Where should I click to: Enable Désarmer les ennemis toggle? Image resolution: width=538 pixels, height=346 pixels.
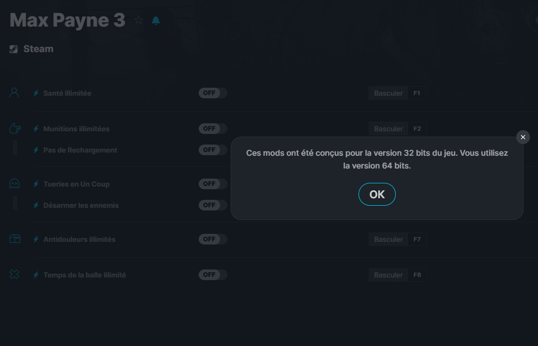(x=213, y=205)
